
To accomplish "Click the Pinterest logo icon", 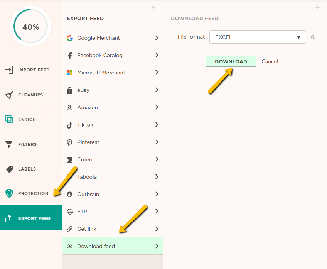I will 70,142.
